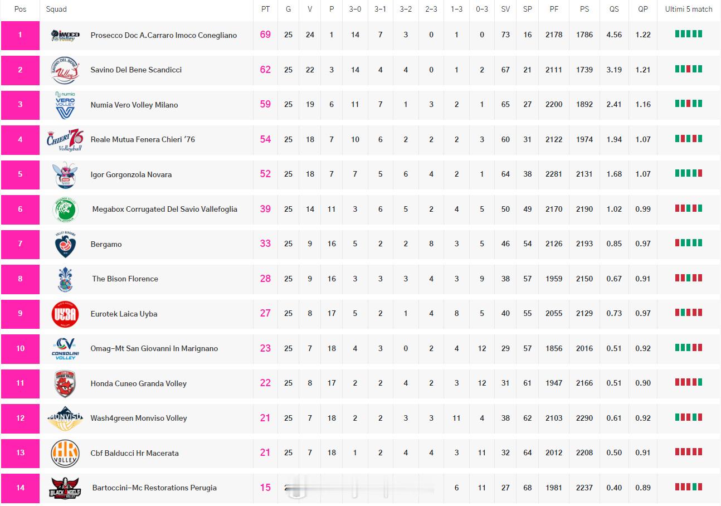The image size is (721, 506).
Task: Click the Vero Volley Milano logo
Action: [65, 105]
